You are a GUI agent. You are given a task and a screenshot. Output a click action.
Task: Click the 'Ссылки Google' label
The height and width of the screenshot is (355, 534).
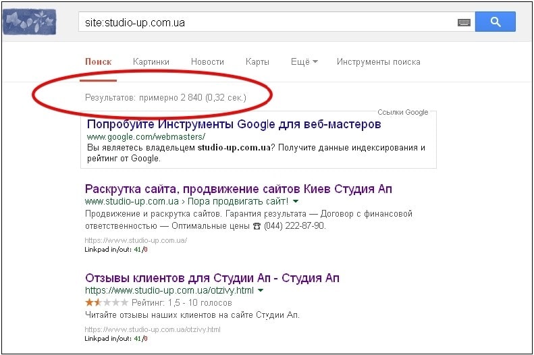pos(402,112)
